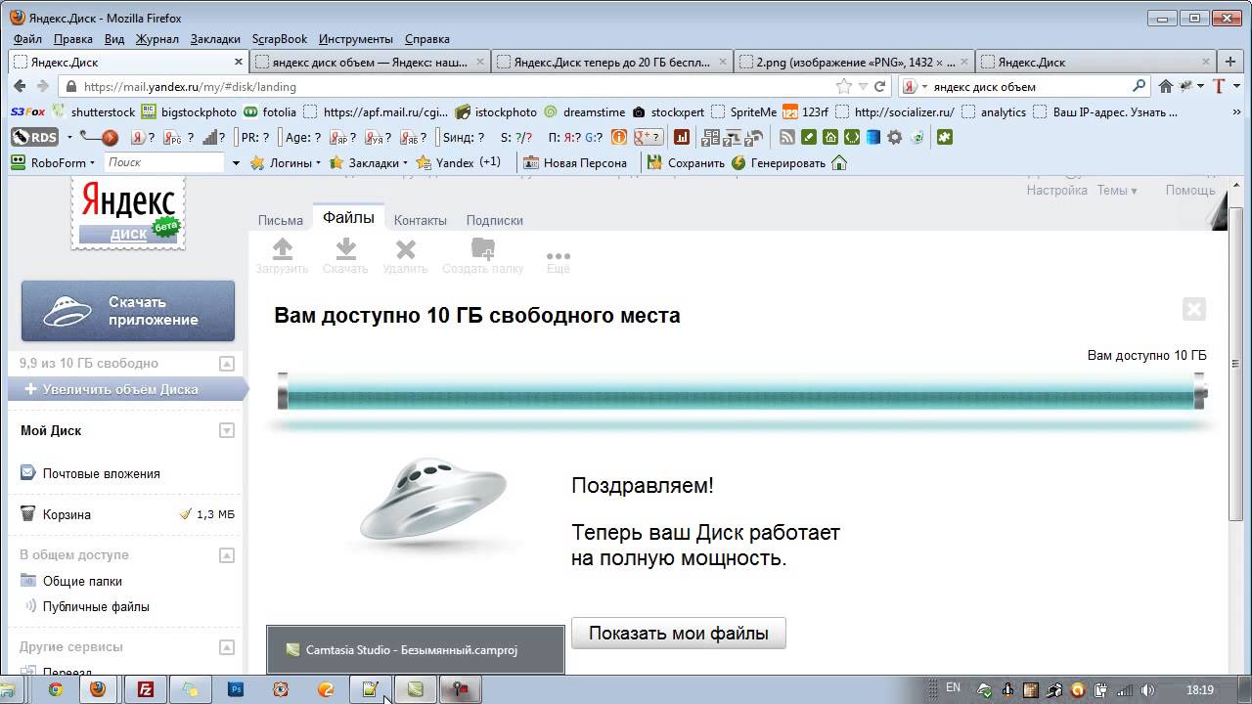Reload the page via refresh icon
This screenshot has height=704, width=1252.
[x=879, y=86]
